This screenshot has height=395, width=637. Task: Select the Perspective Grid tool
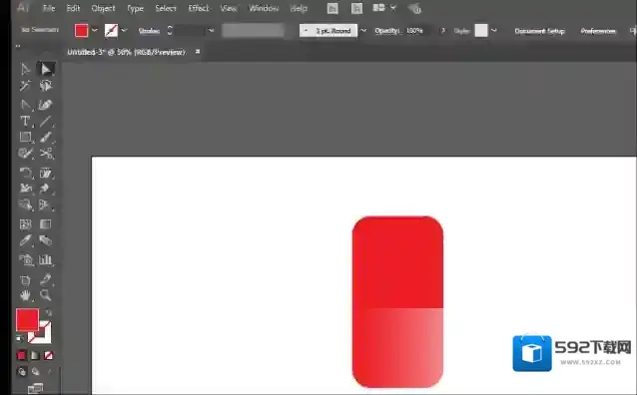45,204
